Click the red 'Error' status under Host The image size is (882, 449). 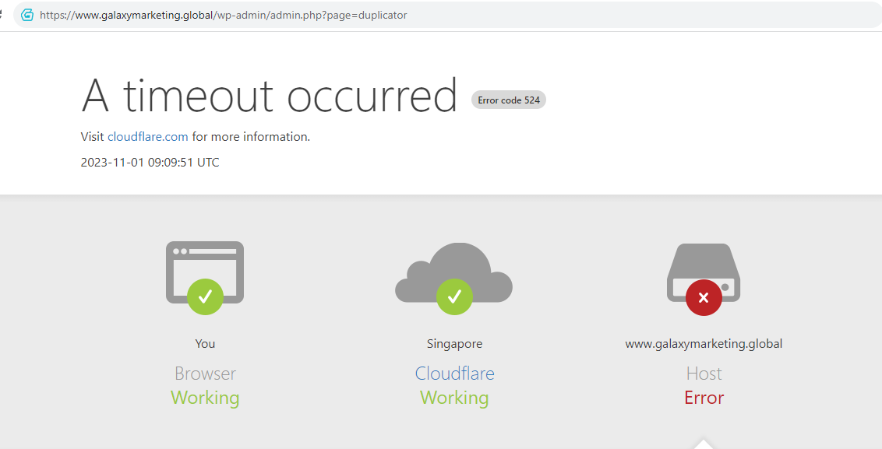coord(704,398)
